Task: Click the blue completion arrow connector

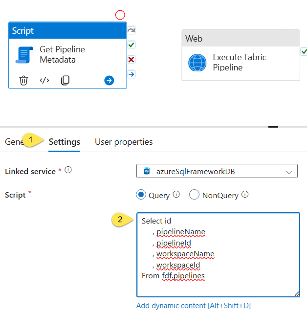Action: tap(132, 74)
